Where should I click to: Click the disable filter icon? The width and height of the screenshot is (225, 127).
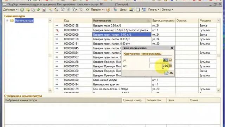(81, 10)
